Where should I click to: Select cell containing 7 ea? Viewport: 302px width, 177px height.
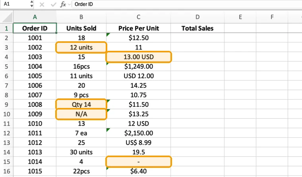coord(81,133)
